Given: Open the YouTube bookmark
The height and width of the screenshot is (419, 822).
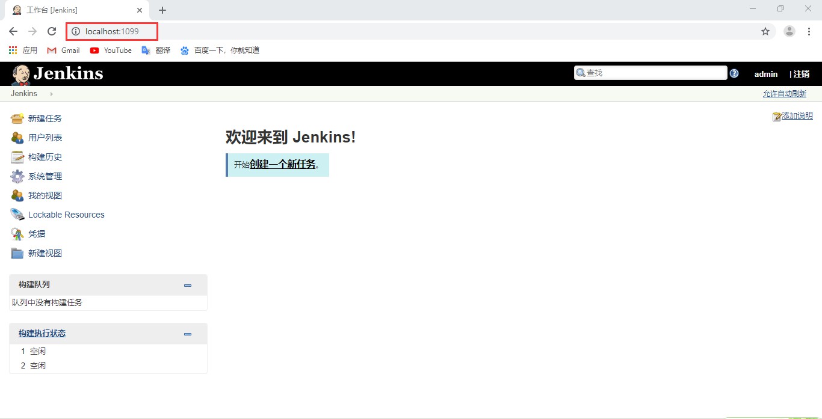Looking at the screenshot, I should 111,50.
